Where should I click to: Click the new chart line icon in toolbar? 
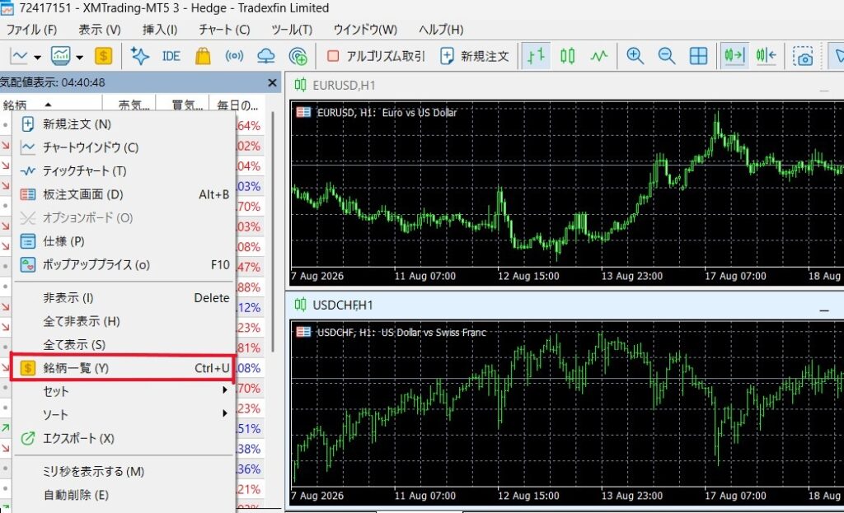click(x=19, y=56)
